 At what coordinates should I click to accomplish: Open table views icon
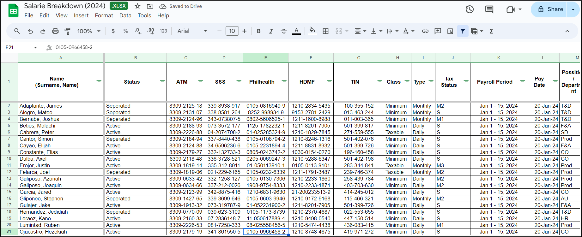point(474,31)
